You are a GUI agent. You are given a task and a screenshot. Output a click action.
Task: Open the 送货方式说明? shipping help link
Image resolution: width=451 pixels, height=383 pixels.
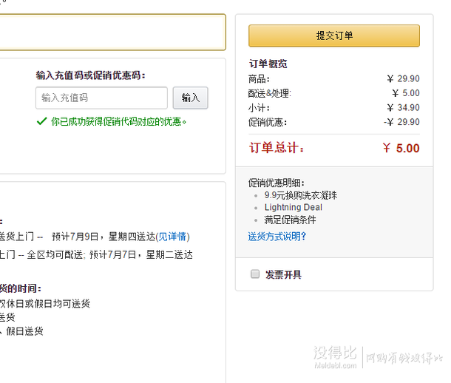pyautogui.click(x=277, y=237)
